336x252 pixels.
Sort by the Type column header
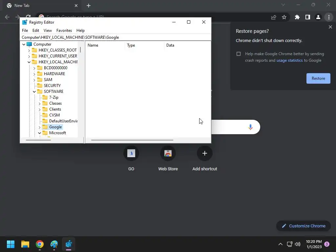[x=144, y=45]
